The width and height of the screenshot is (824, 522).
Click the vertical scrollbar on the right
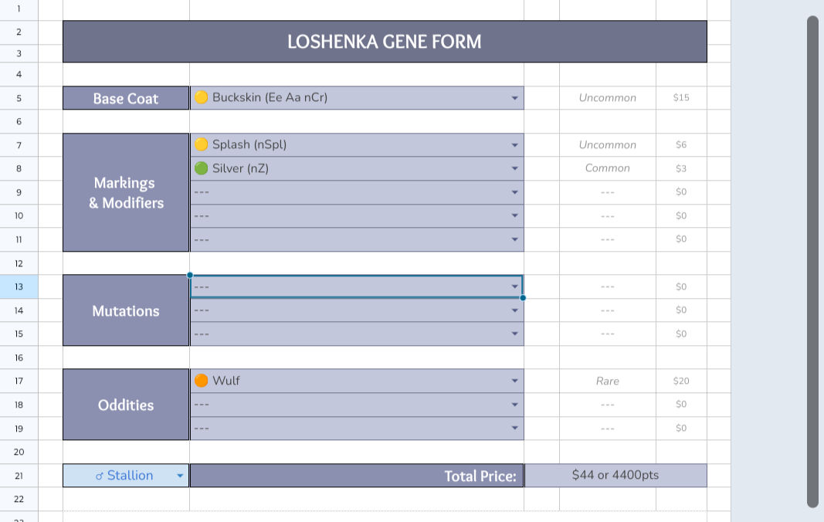point(812,261)
